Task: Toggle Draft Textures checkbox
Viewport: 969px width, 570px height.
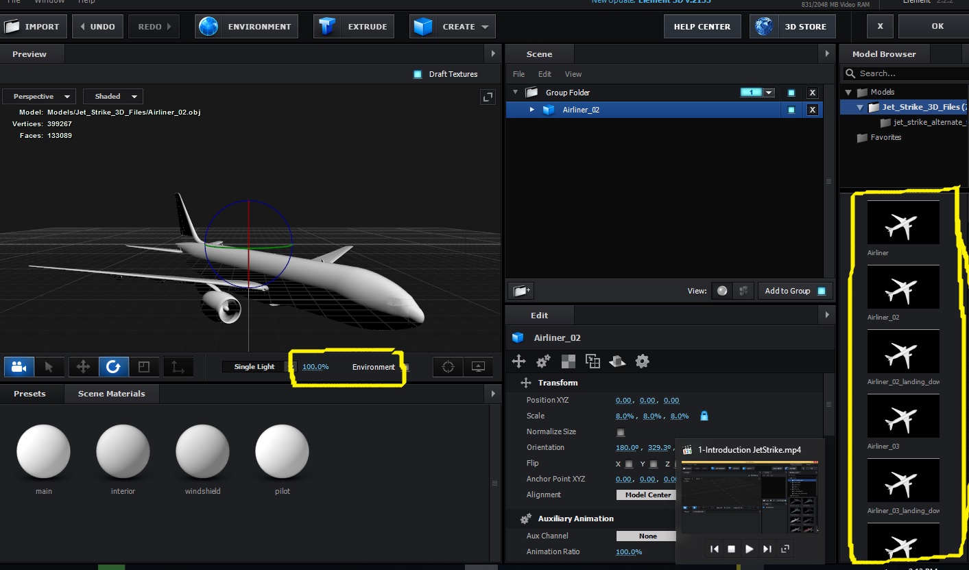Action: click(418, 74)
